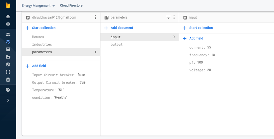Open Functions brackets icon in sidebar

tap(8, 72)
